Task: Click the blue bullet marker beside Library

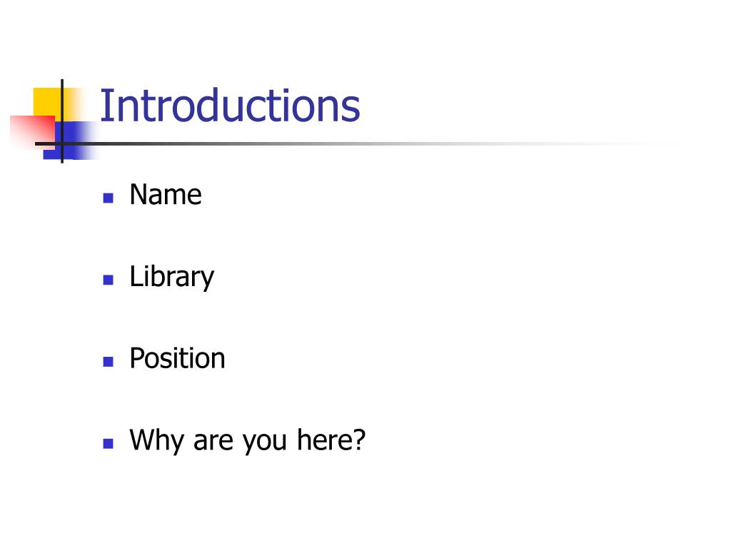Action: (109, 280)
